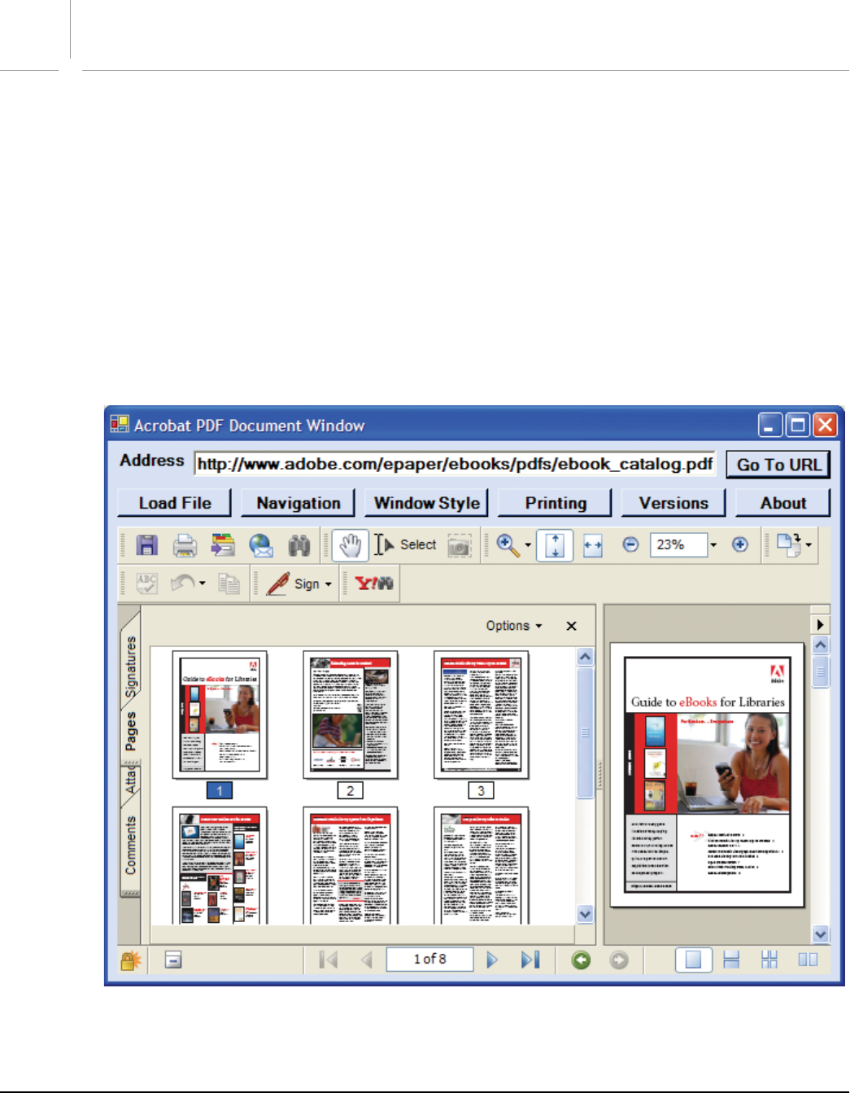The height and width of the screenshot is (1093, 850).
Task: Click the grey Next View arrow
Action: coord(619,960)
